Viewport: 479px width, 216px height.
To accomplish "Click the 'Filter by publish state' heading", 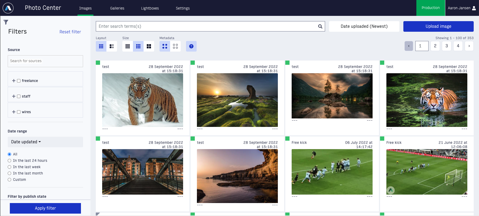I will (x=27, y=196).
